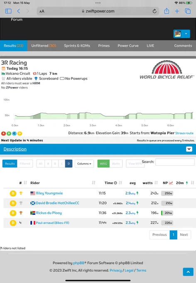Click the power bolt in Riley Youngmxie row
This screenshot has width=196, height=283.
click(x=137, y=193)
